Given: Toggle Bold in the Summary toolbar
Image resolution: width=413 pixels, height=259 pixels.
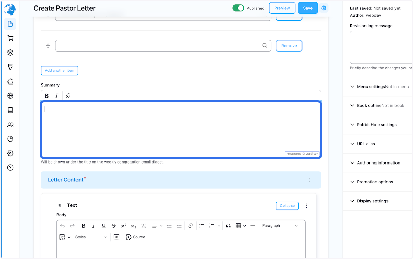Looking at the screenshot, I should tap(46, 95).
